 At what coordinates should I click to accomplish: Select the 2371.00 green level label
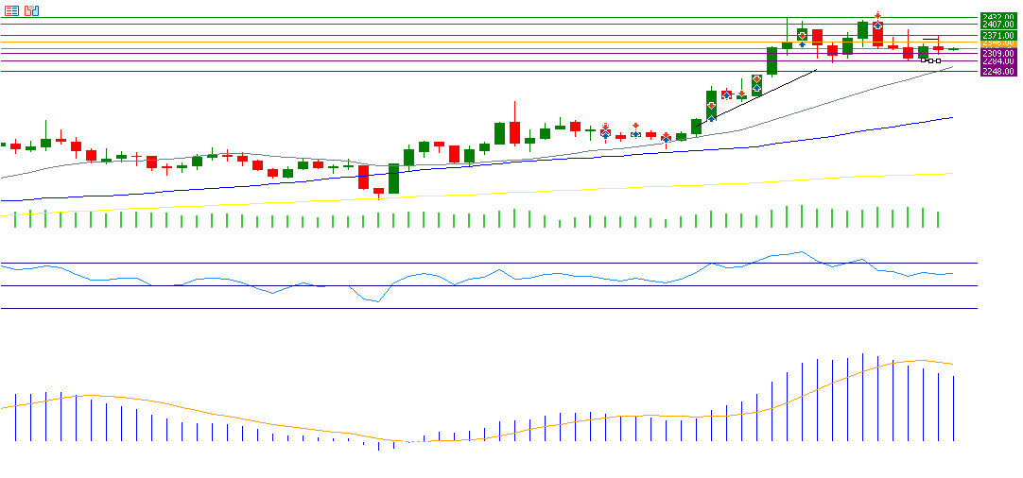coord(997,35)
